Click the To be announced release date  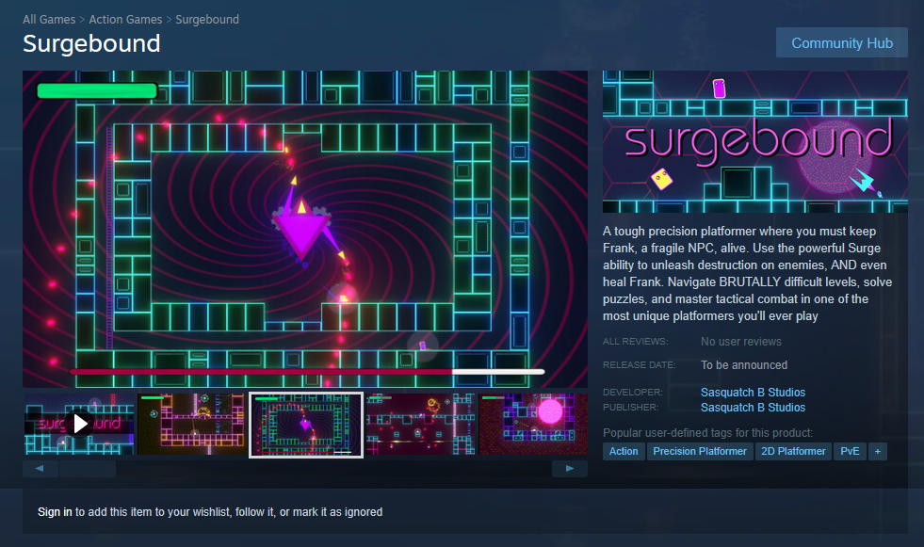[x=744, y=365]
